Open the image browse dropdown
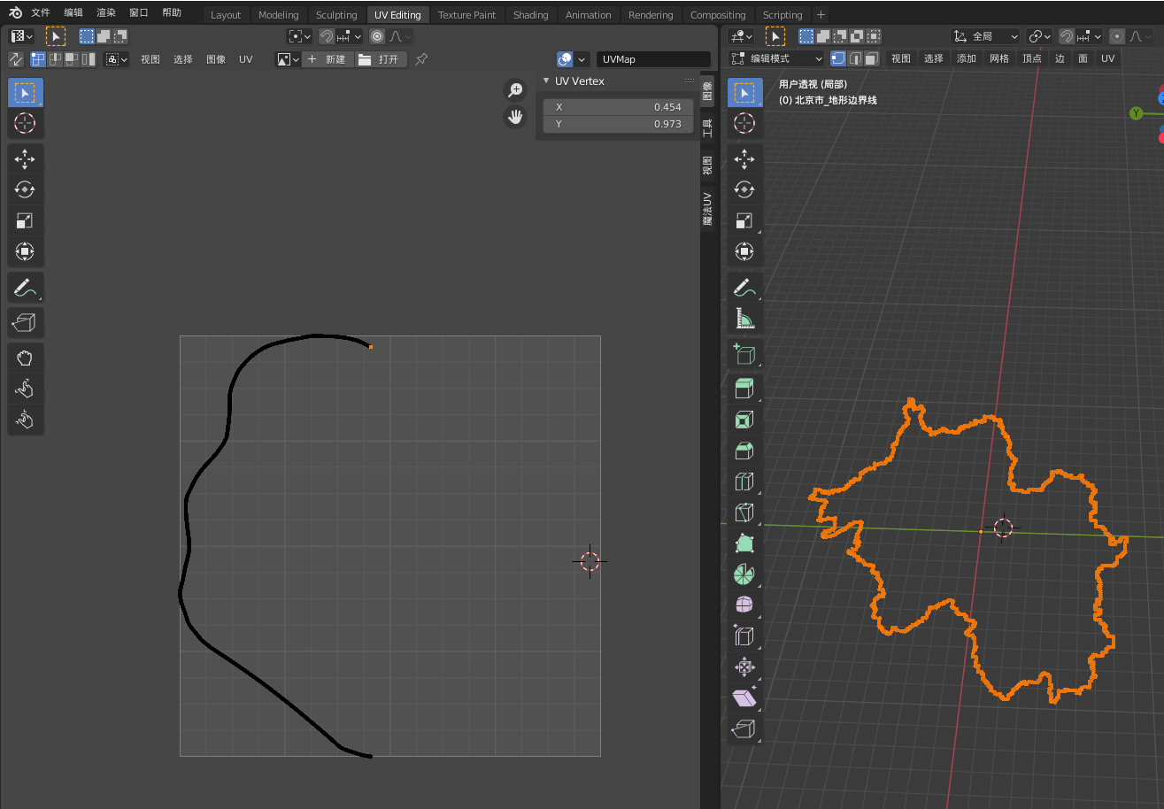The width and height of the screenshot is (1164, 809). tap(288, 59)
